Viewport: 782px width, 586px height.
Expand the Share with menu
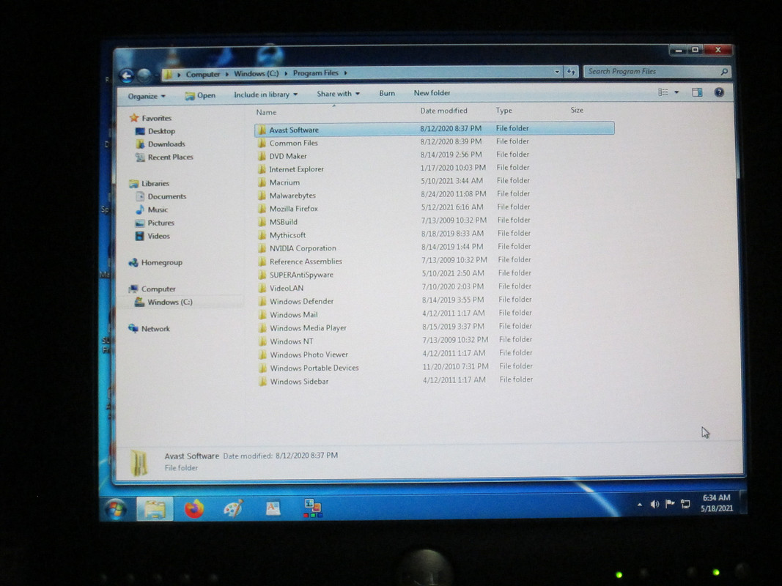(338, 93)
